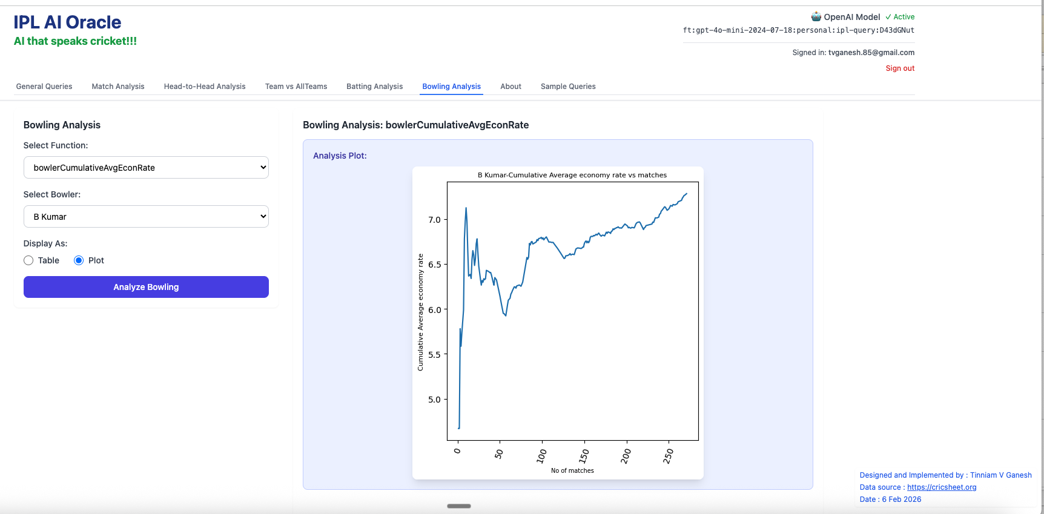This screenshot has width=1044, height=514.
Task: Click the IPL AI Oracle title
Action: coord(67,22)
